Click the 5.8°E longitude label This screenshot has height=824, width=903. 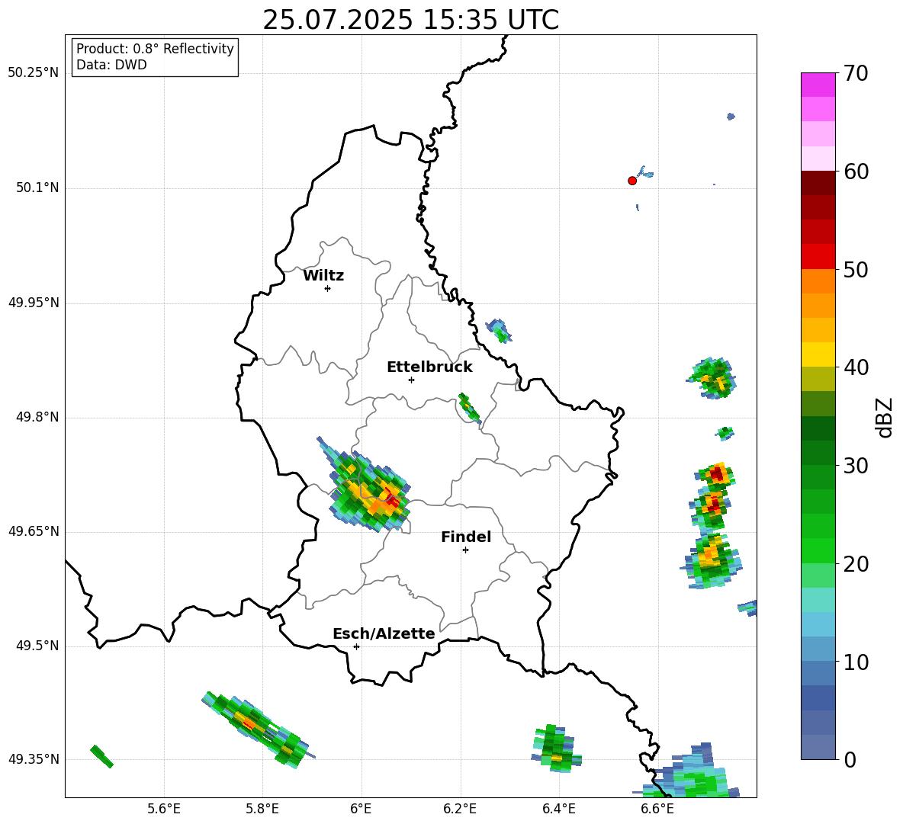click(x=262, y=809)
